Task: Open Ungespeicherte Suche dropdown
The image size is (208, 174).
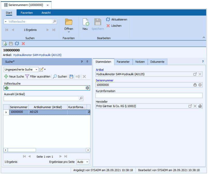Action: (x=36, y=69)
